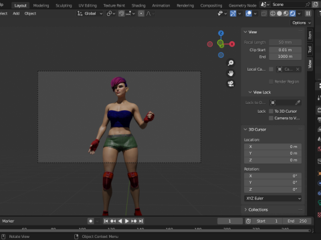This screenshot has width=321, height=240.
Task: Open the gizmo options dropdown arrow
Action: coord(239,13)
